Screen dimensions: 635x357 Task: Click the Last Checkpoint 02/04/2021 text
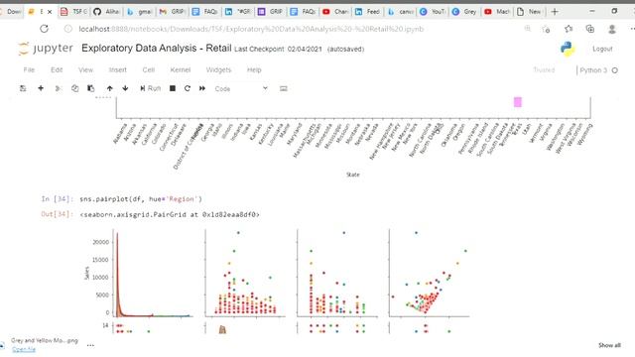(x=278, y=49)
